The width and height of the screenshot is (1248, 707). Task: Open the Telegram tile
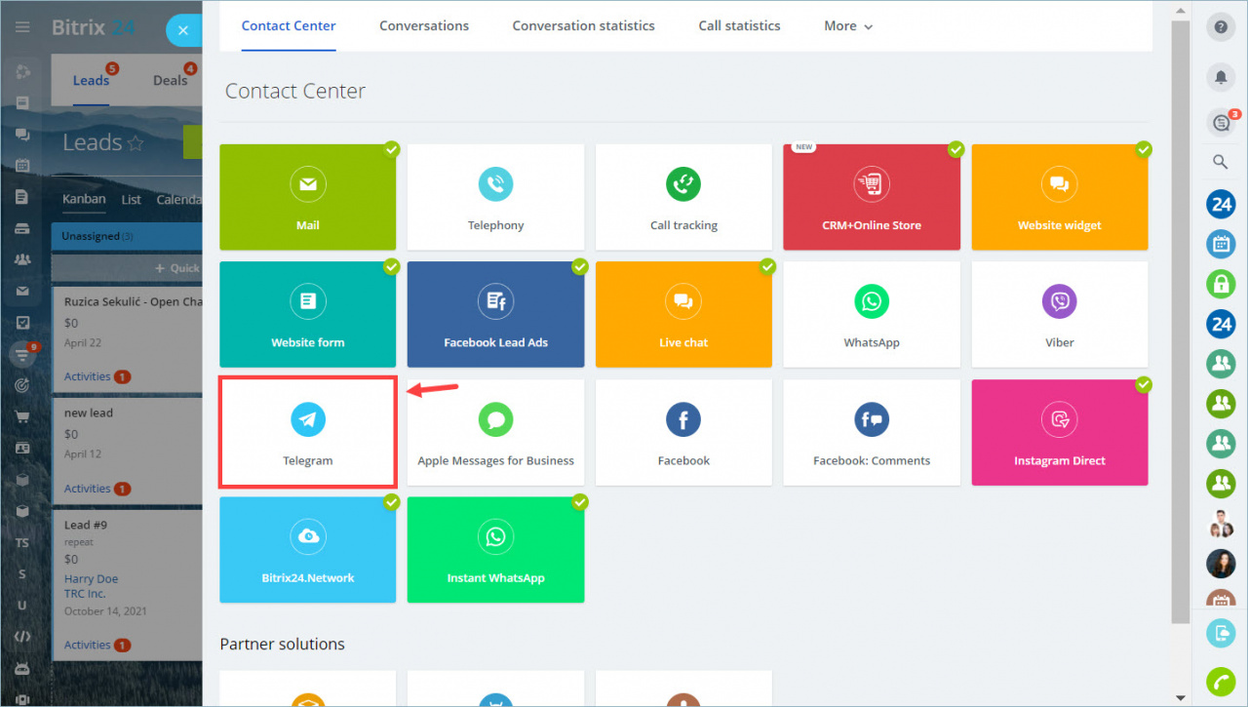307,432
